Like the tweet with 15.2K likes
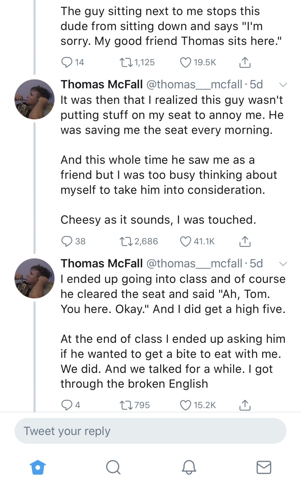Screen dimensions: 301x484 (185, 405)
